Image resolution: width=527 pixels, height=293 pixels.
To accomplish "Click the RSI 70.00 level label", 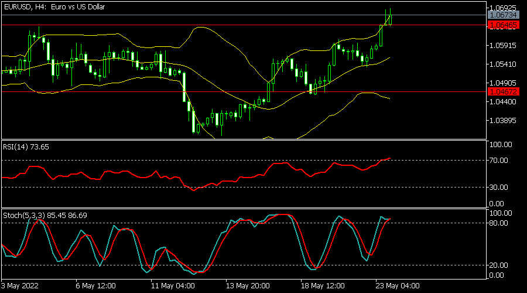I will coord(498,160).
